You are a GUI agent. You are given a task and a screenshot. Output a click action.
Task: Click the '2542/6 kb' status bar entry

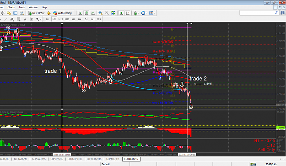click(271, 164)
